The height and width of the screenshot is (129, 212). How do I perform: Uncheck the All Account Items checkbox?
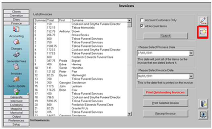pos(142,26)
